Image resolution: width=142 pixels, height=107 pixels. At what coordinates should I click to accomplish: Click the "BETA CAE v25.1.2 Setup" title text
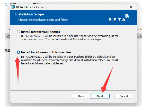(x=32, y=7)
